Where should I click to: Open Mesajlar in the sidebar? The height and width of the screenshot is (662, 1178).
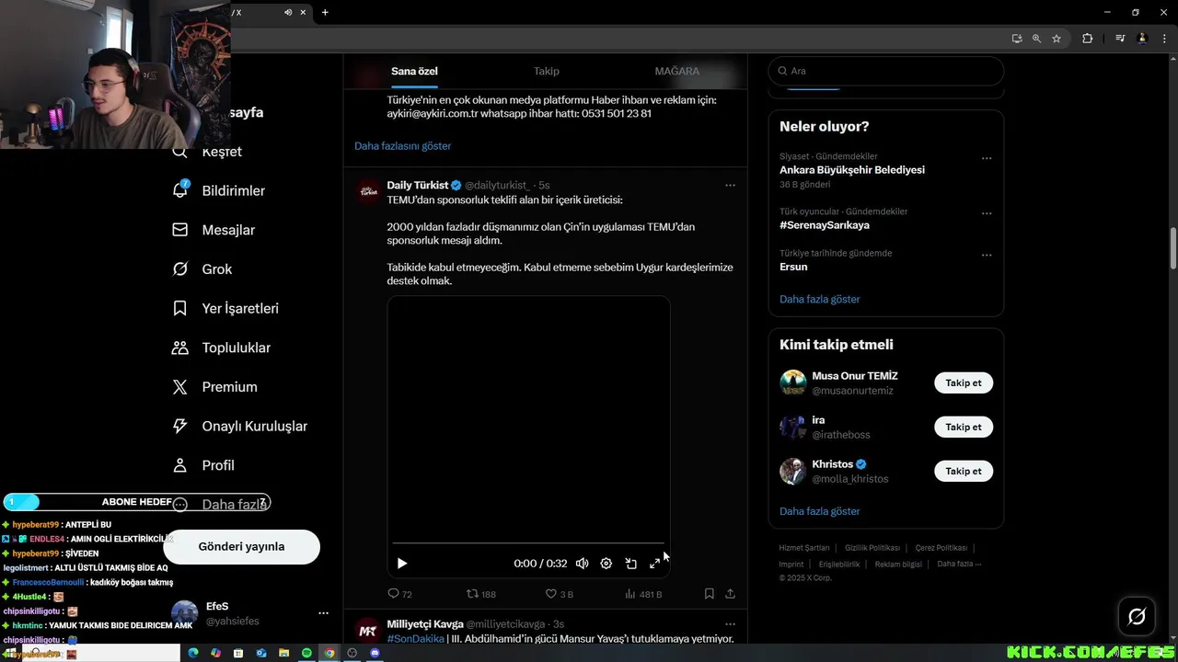pyautogui.click(x=228, y=230)
